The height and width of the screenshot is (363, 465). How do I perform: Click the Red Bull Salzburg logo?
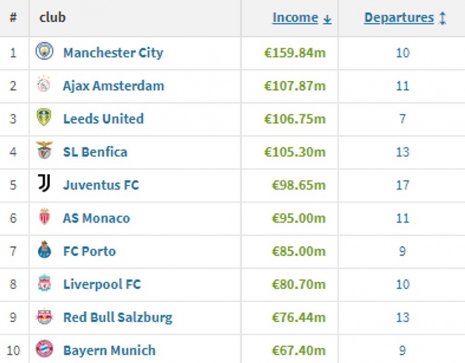coord(44,317)
